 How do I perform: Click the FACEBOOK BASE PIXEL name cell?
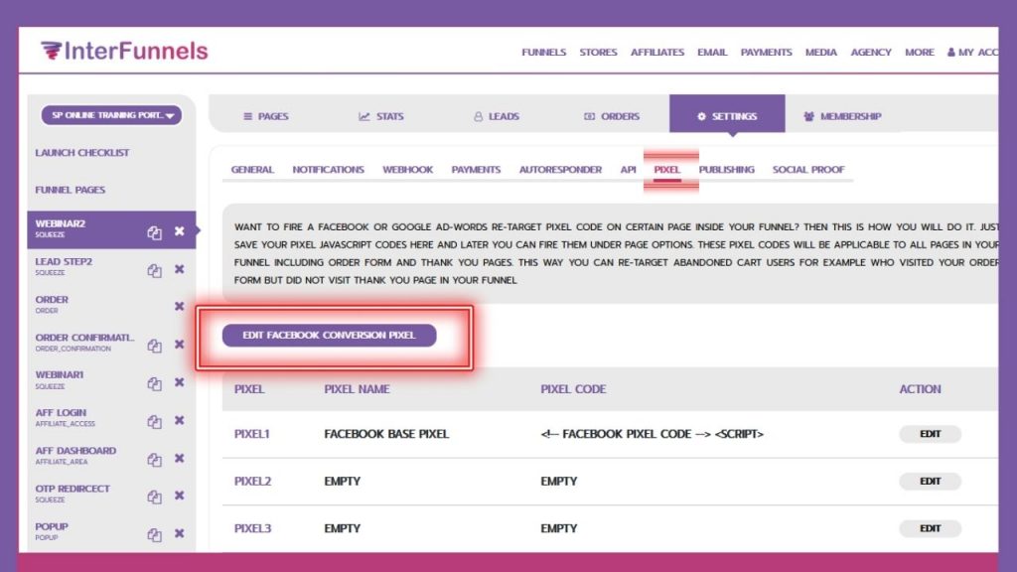click(386, 434)
